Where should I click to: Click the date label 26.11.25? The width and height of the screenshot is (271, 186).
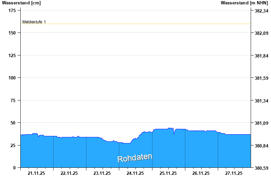[201, 173]
